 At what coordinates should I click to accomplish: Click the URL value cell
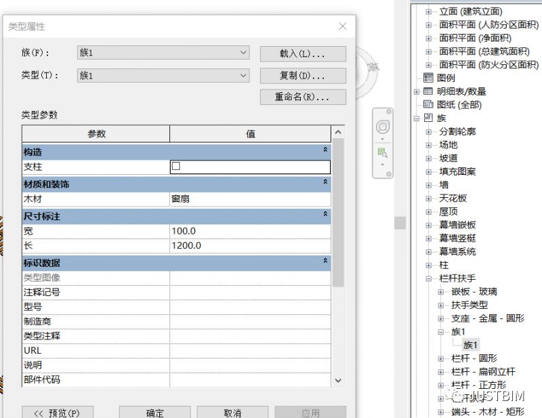(x=250, y=350)
